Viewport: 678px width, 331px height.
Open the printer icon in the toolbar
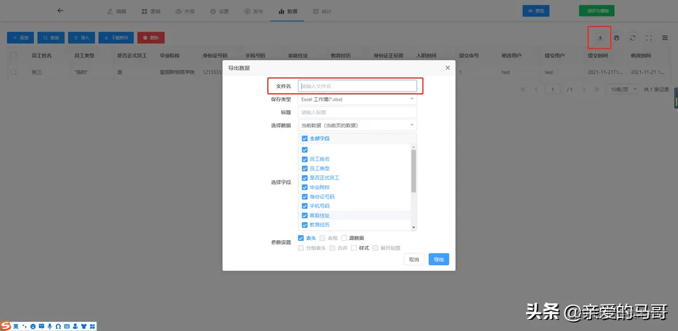tap(618, 37)
